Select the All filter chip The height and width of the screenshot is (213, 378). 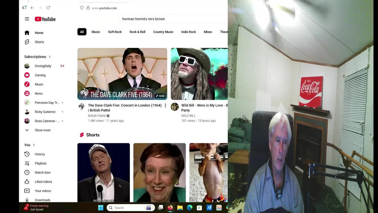click(82, 32)
